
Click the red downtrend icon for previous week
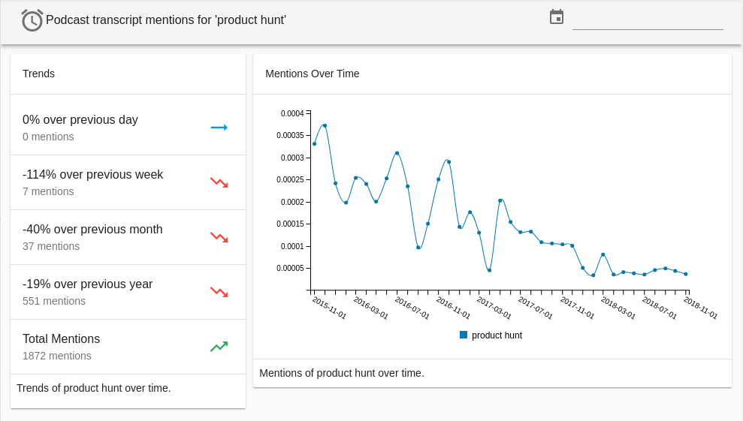pyautogui.click(x=219, y=182)
